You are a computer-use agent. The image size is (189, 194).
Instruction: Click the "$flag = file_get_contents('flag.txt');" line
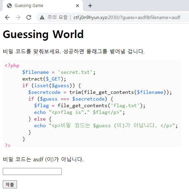point(90,106)
